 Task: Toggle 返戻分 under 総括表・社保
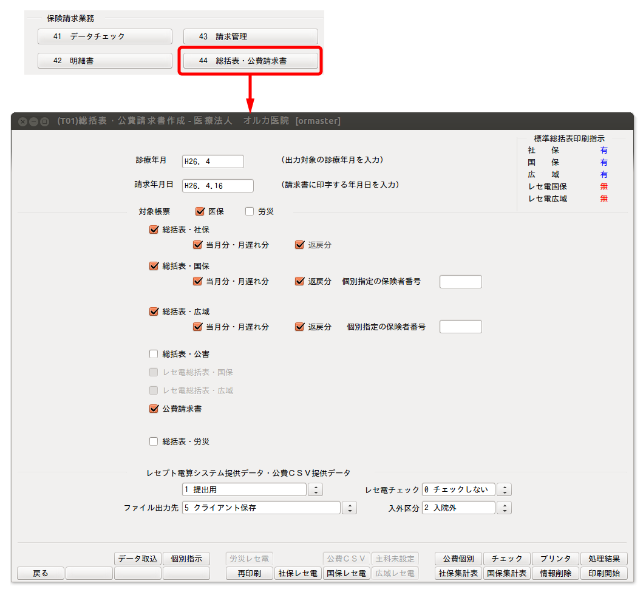coord(300,245)
